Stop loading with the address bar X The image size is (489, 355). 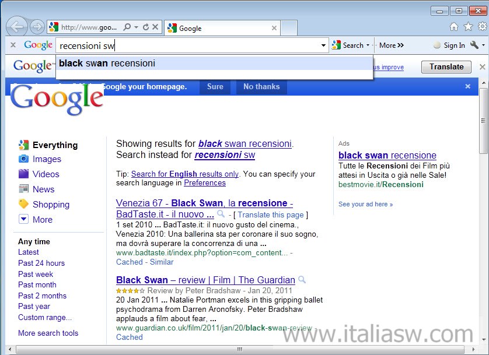[x=155, y=27]
